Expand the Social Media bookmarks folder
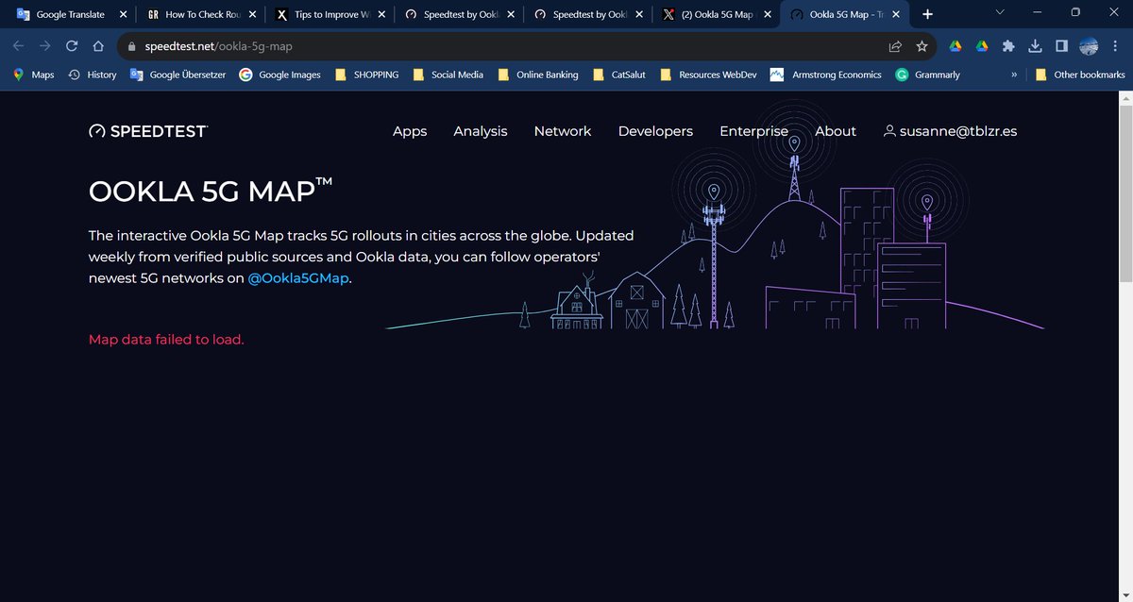Screen dimensions: 1133x602 (x=448, y=75)
